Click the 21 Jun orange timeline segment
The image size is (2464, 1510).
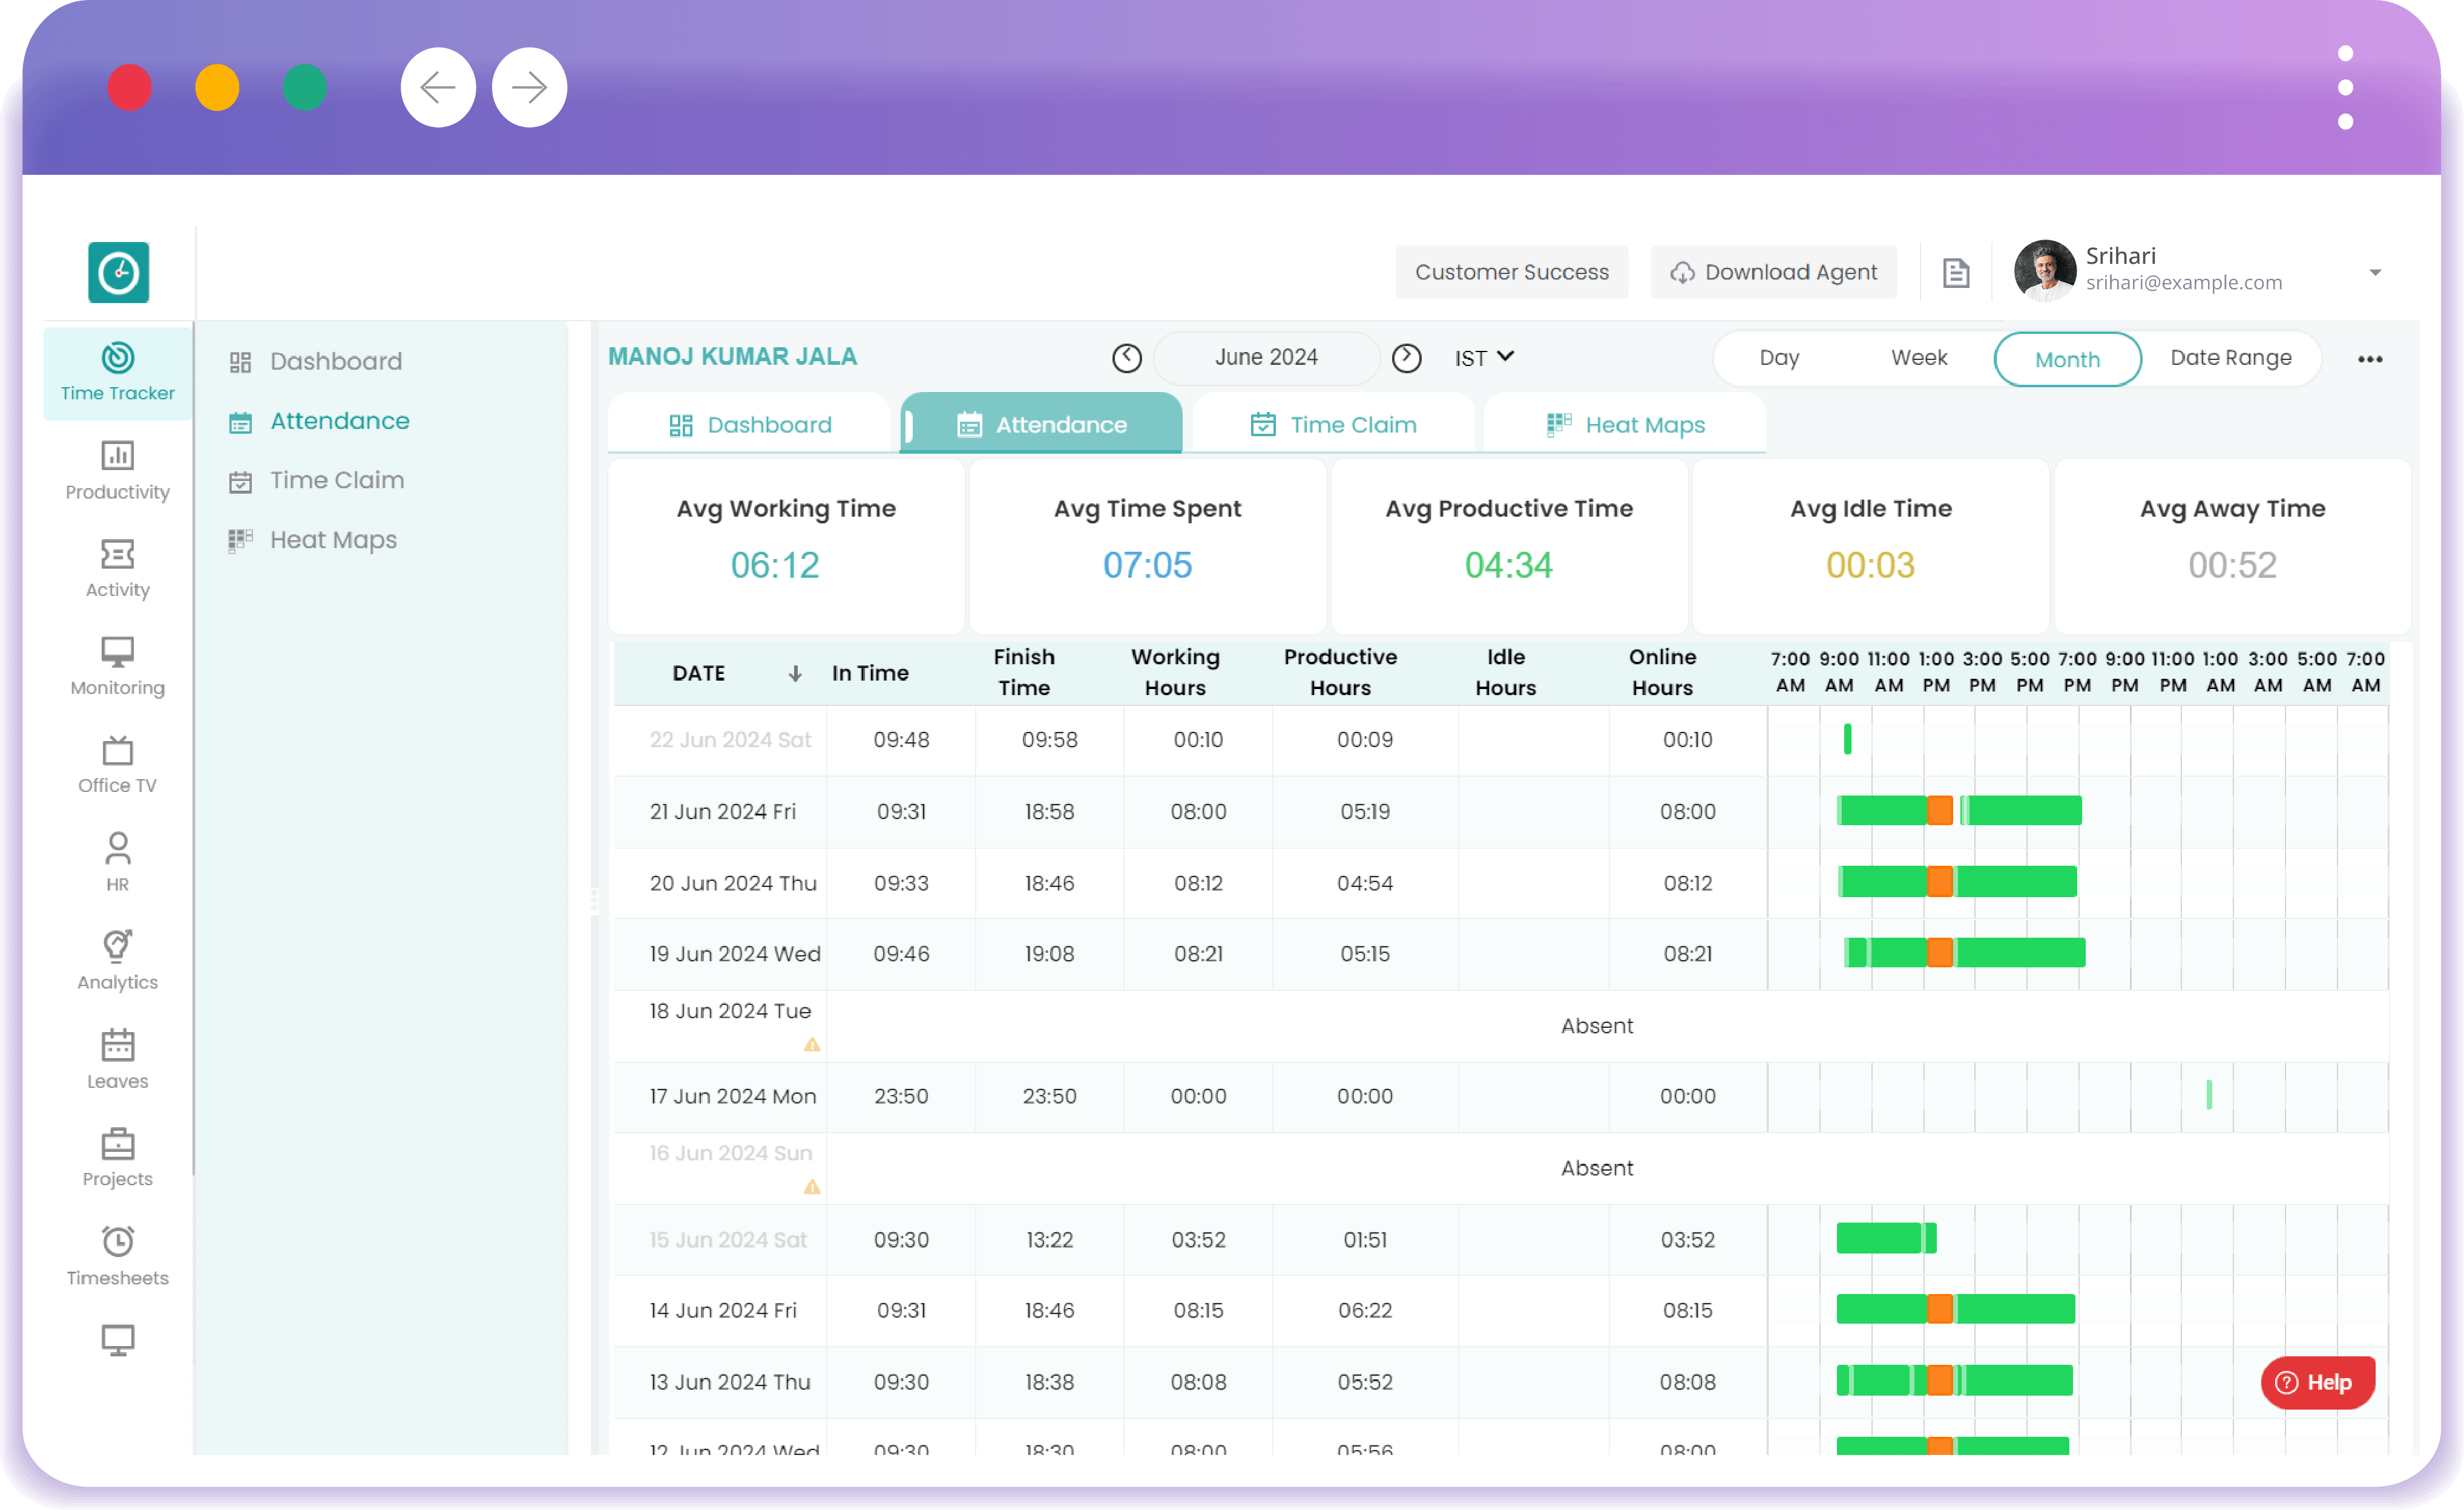tap(1939, 811)
